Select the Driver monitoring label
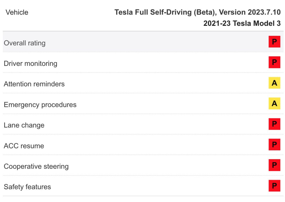Screen dimensions: 285x202 pos(31,64)
